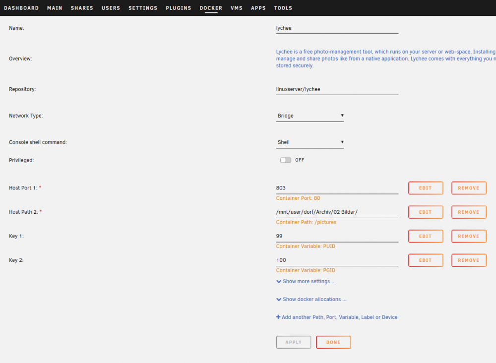Edit the Host Path 2 entry

[x=426, y=212]
